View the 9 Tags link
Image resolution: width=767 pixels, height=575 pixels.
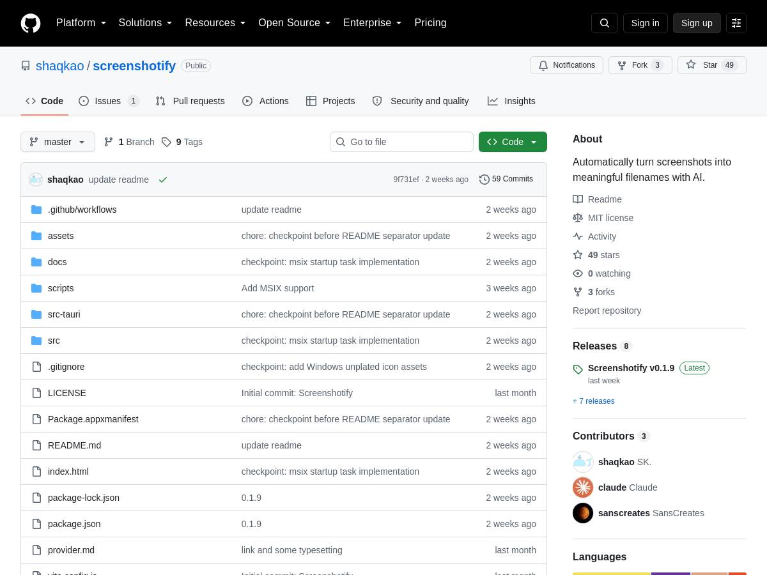coord(182,142)
